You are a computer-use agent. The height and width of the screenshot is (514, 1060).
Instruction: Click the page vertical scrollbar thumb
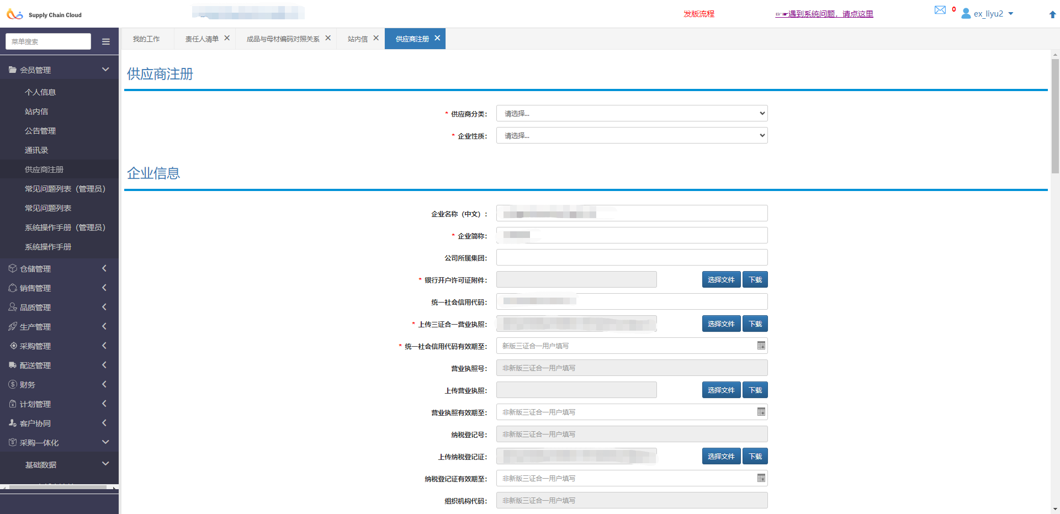[x=1055, y=116]
